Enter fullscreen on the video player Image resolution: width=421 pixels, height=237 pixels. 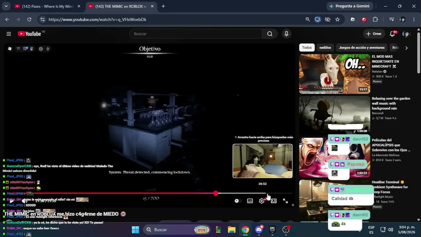click(x=285, y=201)
